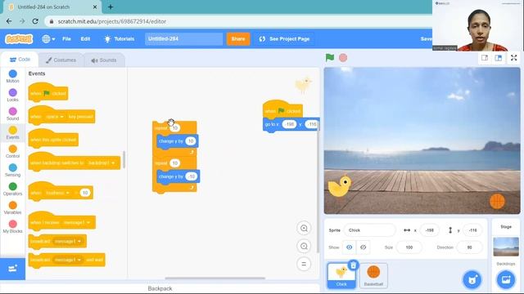The height and width of the screenshot is (294, 524).
Task: Click the red stop button
Action: [x=343, y=58]
